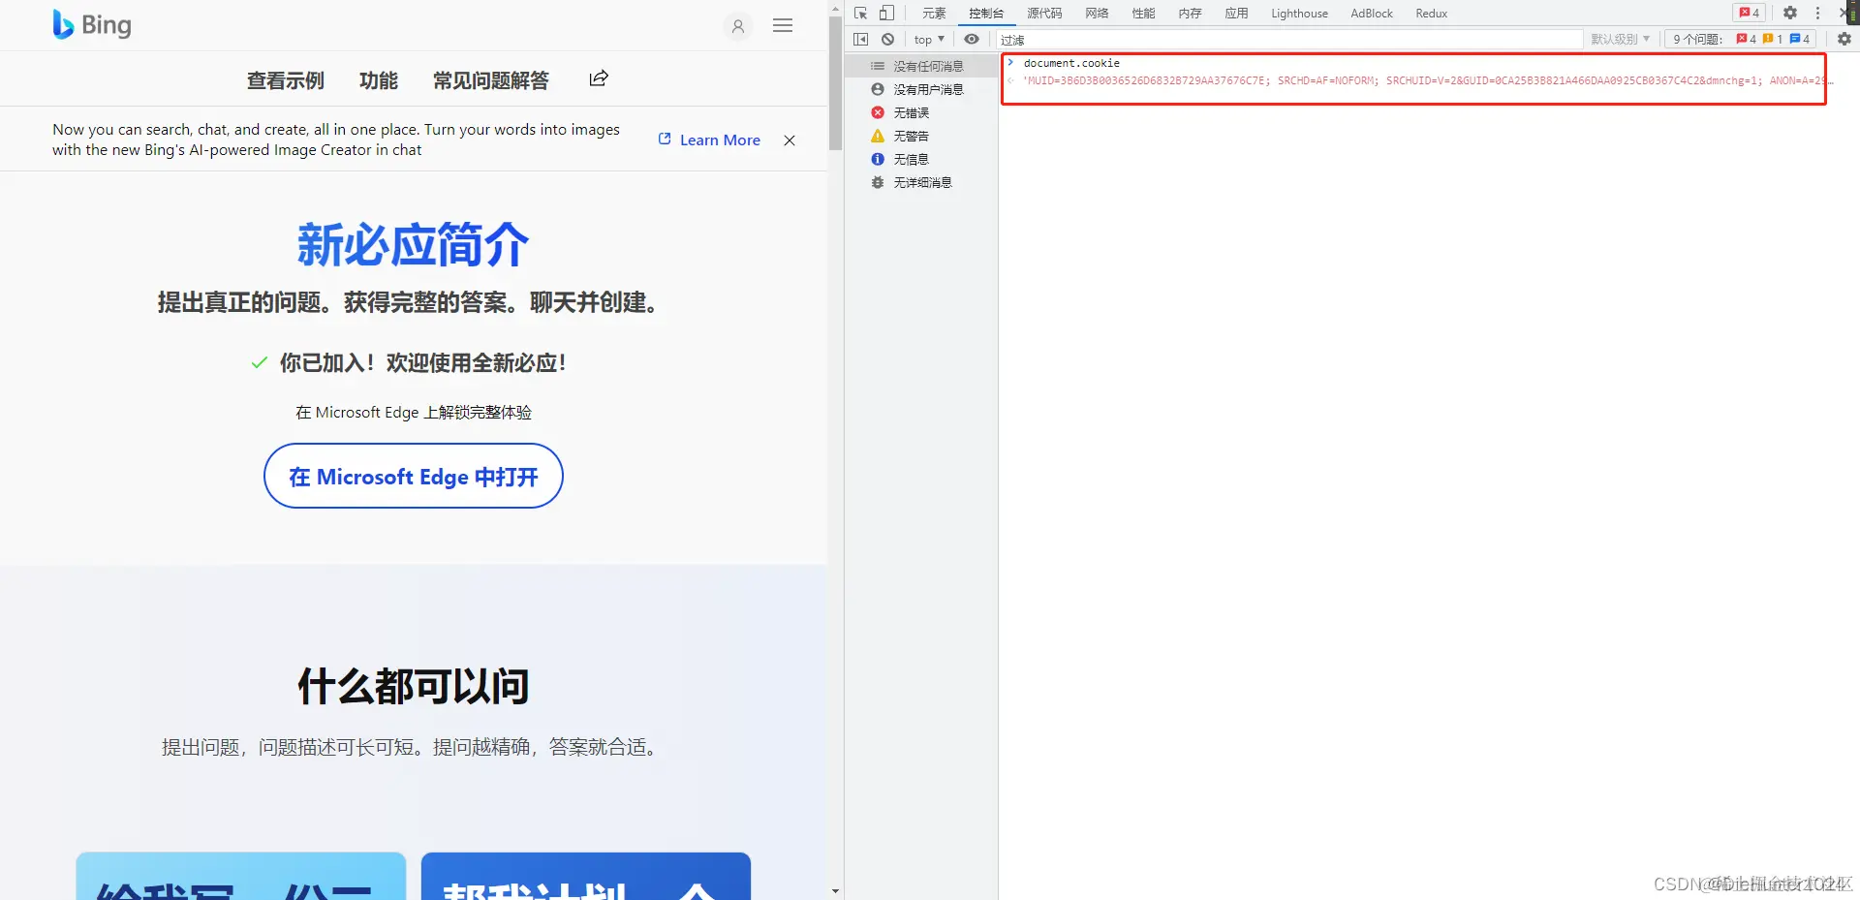Open DevTools settings gear in the top bar
The height and width of the screenshot is (900, 1860).
click(x=1790, y=13)
